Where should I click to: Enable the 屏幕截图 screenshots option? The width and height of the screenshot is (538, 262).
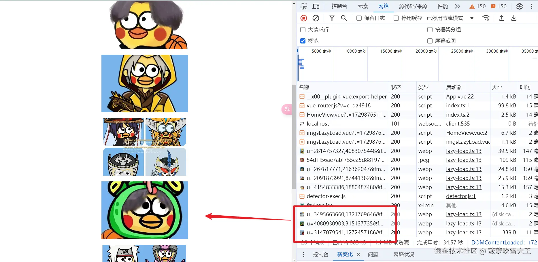430,41
